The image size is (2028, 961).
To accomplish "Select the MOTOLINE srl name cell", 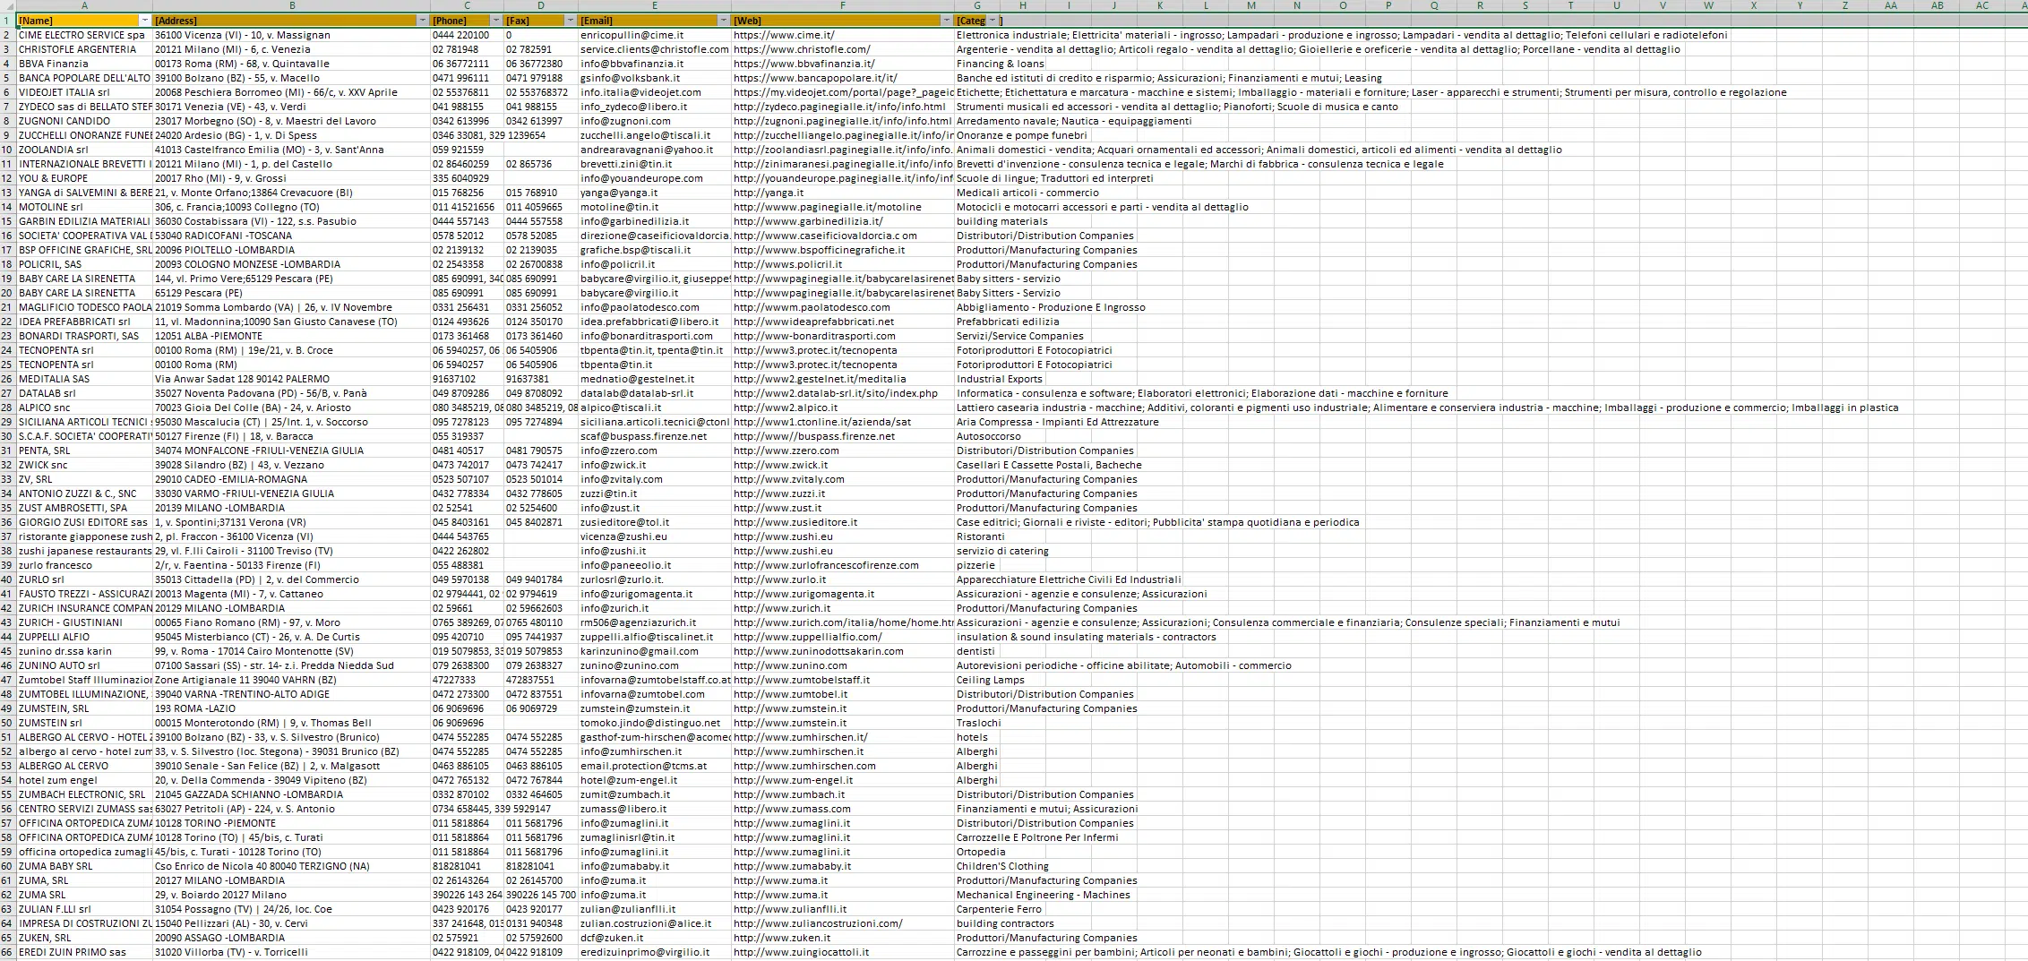I will (84, 207).
